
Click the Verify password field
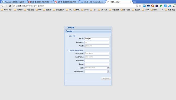97,46
